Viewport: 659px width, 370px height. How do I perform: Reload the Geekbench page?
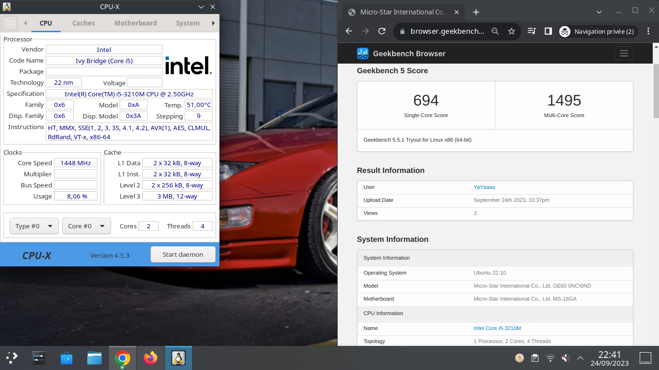[x=382, y=31]
